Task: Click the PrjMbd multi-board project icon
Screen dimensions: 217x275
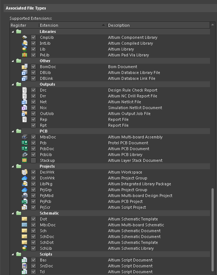Action: pyautogui.click(x=25, y=196)
